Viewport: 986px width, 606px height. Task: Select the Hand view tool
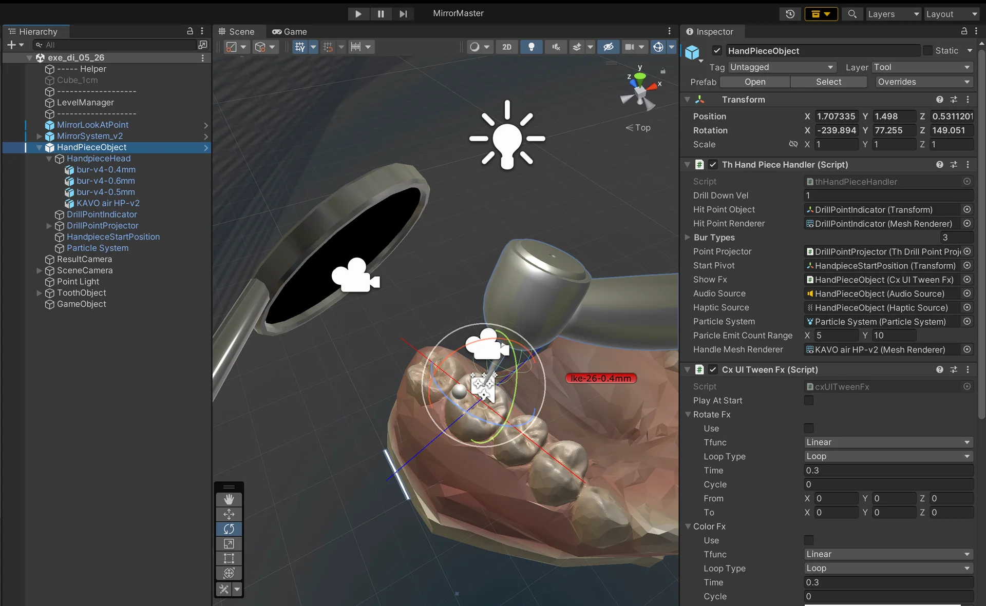[x=229, y=499]
